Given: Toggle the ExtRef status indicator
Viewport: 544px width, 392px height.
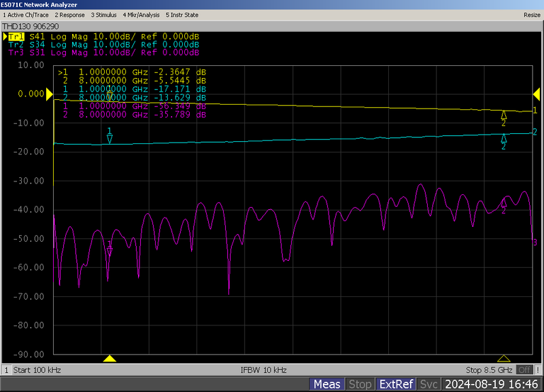Looking at the screenshot, I should coord(396,385).
